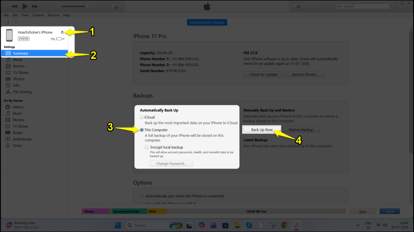Viewport: 414px width, 232px height.
Task: Open the File menu
Action: [x=6, y=15]
